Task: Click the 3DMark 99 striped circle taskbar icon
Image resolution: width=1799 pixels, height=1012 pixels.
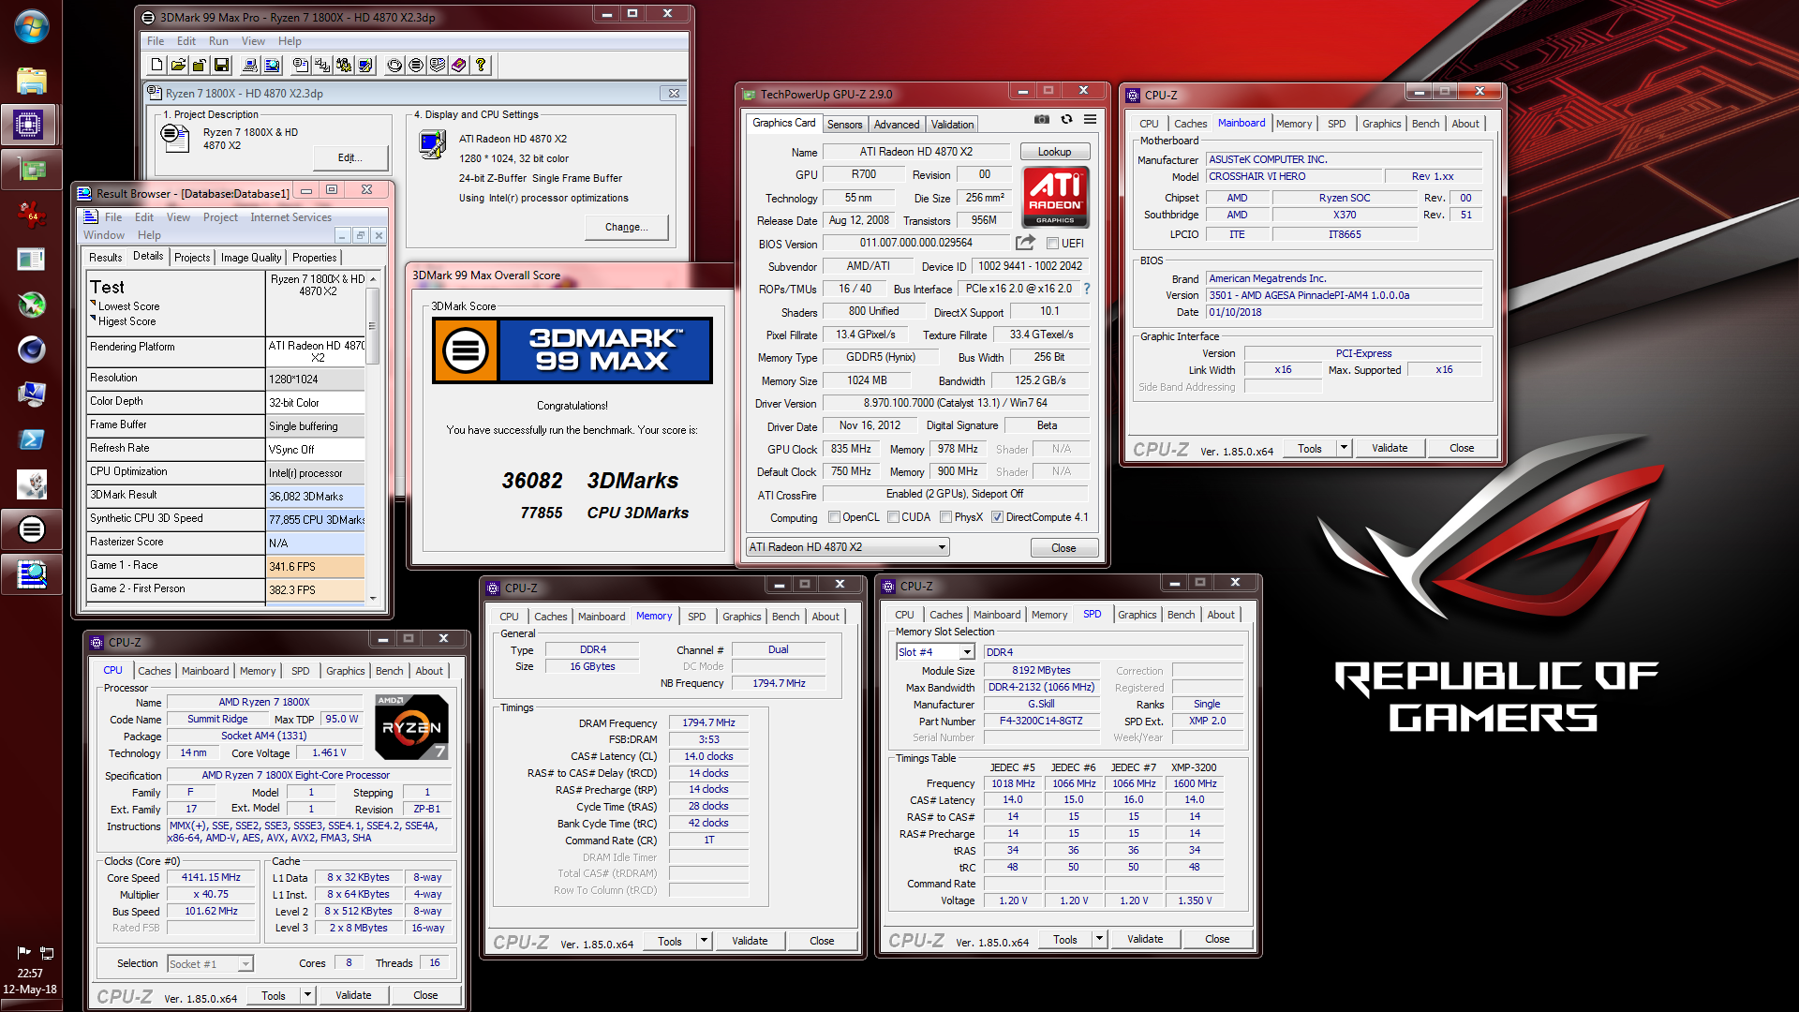Action: [31, 529]
